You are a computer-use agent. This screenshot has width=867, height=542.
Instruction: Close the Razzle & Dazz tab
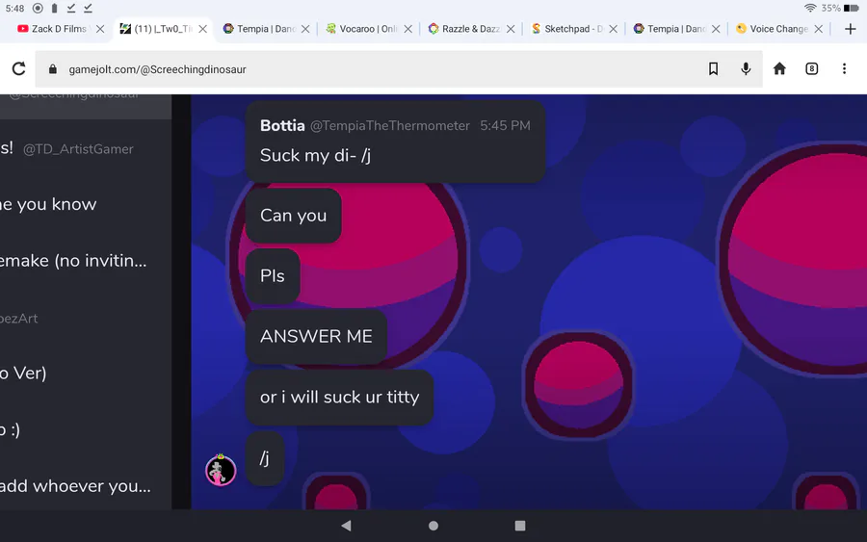point(511,29)
